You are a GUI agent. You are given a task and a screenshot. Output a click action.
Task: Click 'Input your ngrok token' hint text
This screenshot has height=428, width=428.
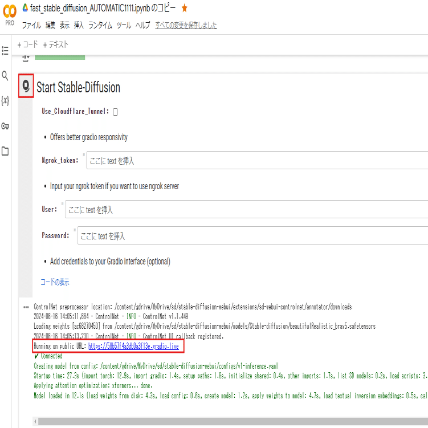[115, 186]
